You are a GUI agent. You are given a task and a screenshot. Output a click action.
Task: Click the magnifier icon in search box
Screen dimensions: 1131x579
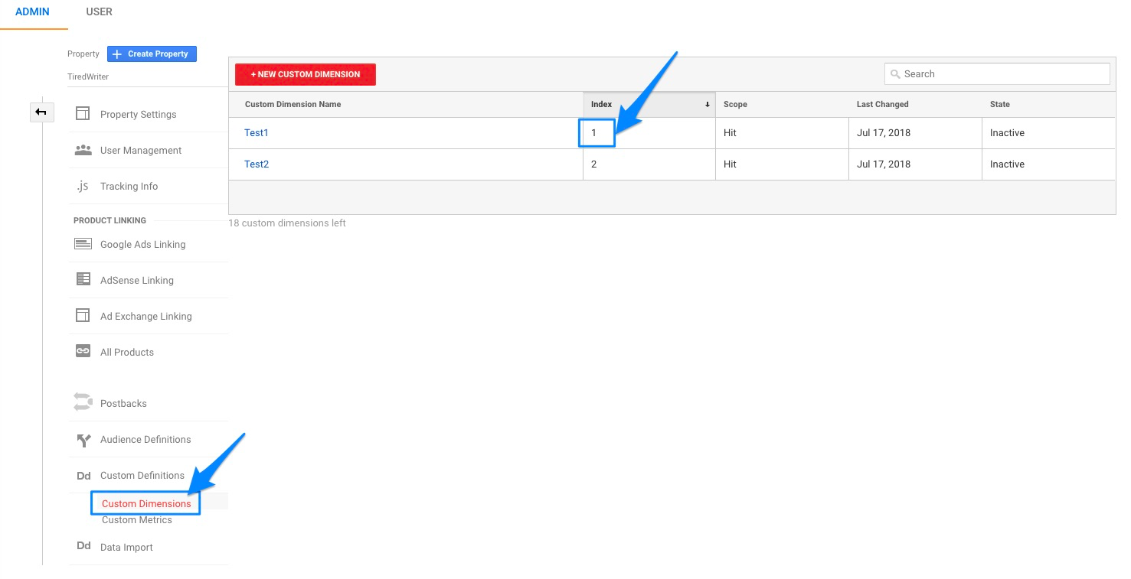click(x=895, y=74)
